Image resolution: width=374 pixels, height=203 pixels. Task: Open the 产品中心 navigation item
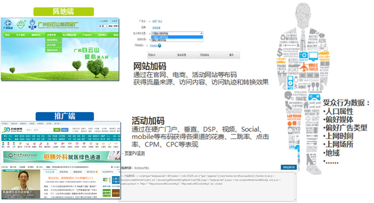[87, 35]
